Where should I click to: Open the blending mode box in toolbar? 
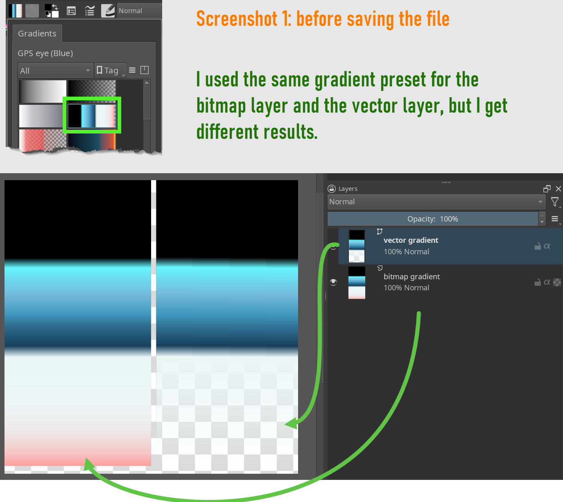140,11
